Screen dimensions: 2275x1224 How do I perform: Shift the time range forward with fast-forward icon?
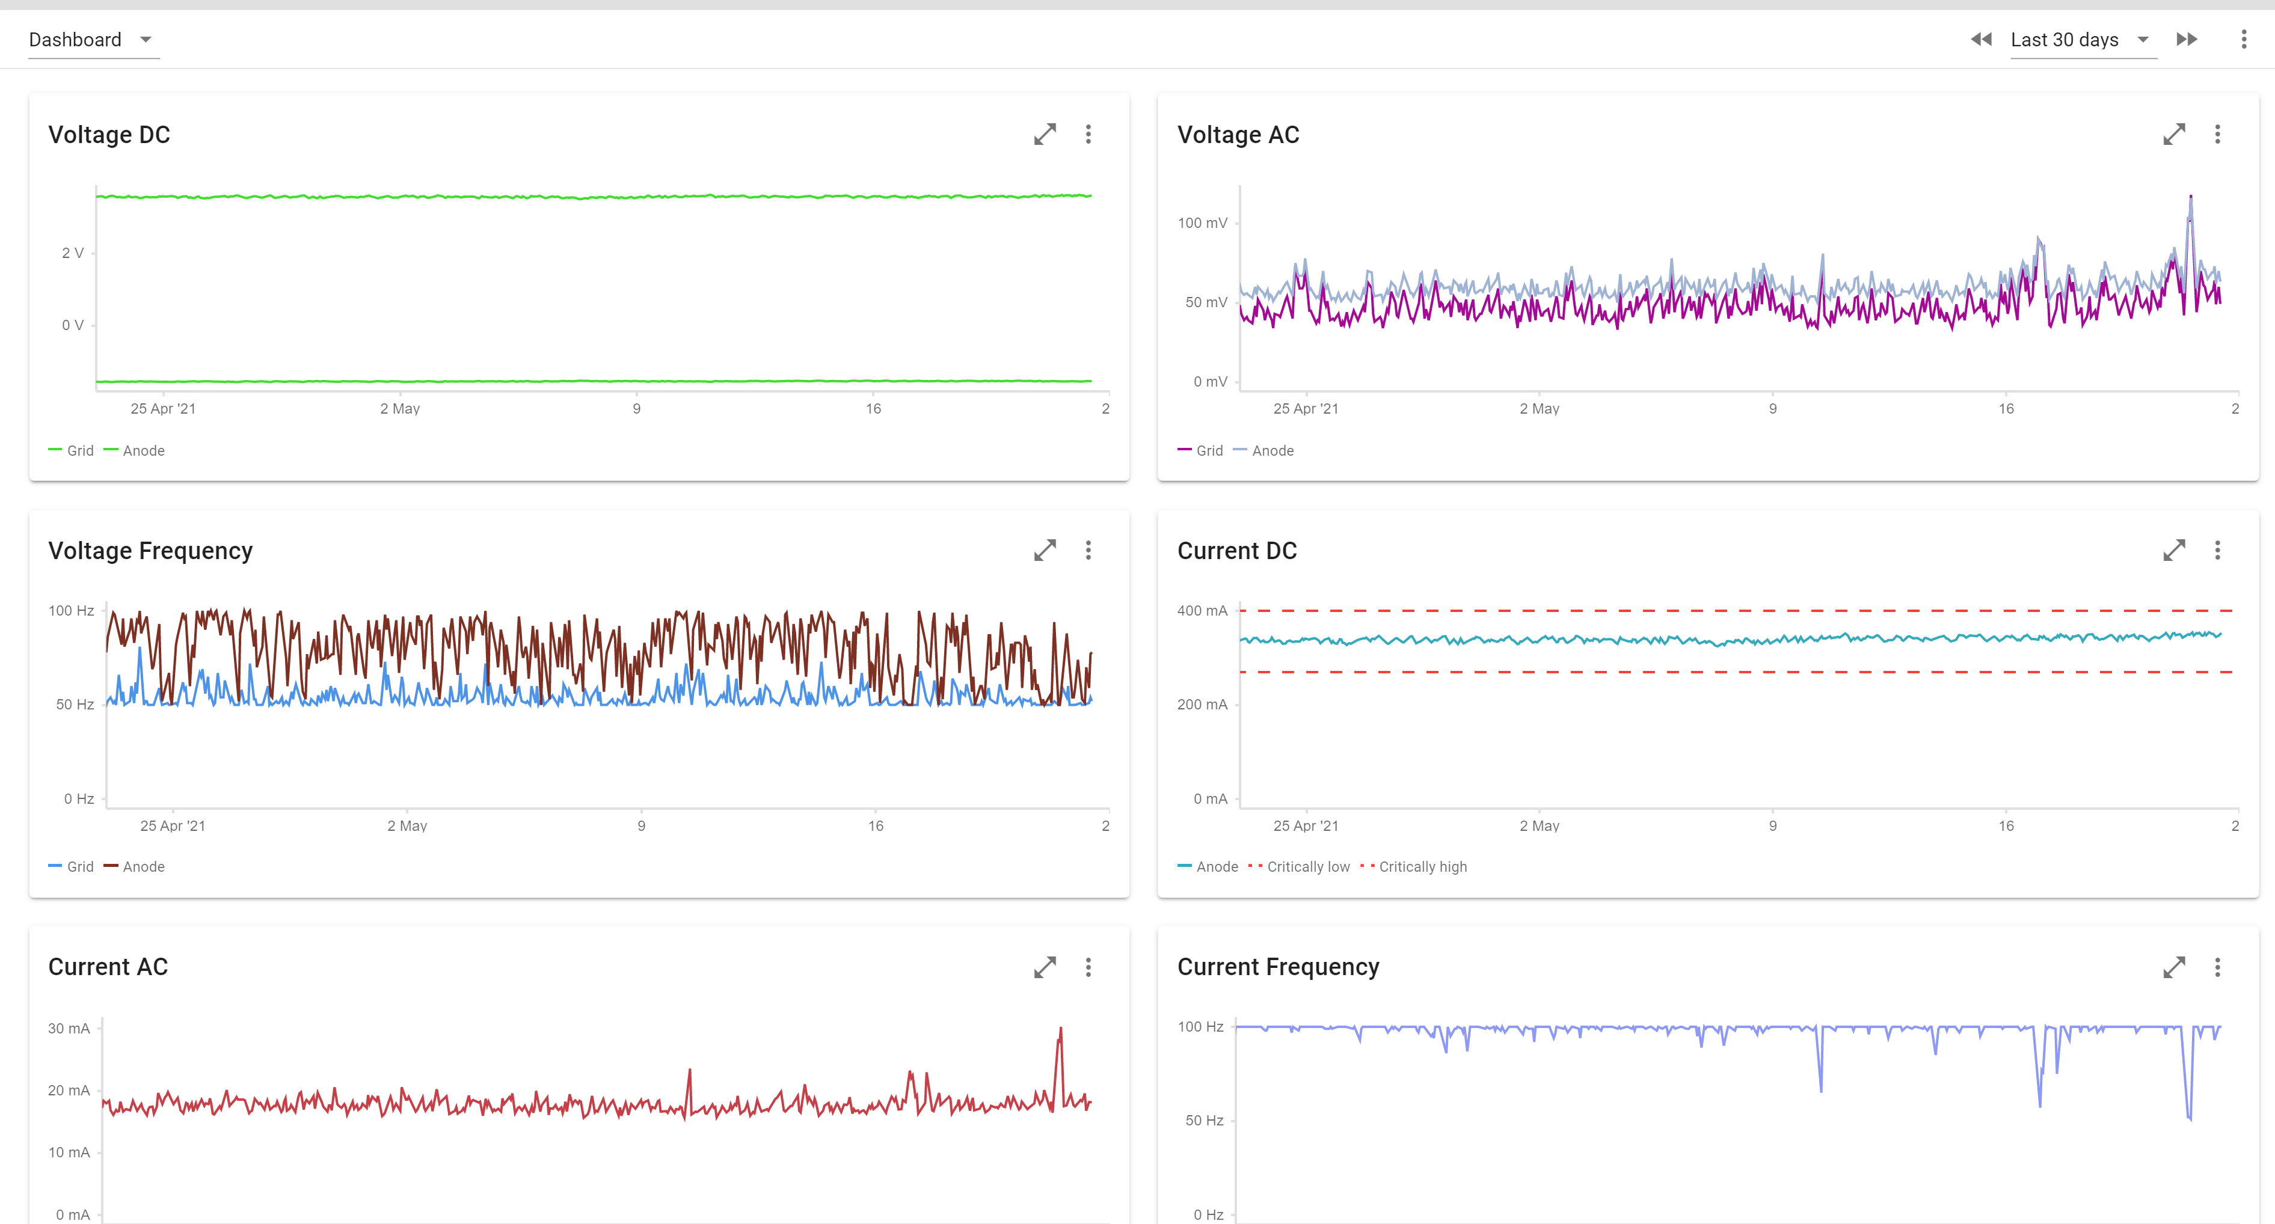pos(2187,39)
